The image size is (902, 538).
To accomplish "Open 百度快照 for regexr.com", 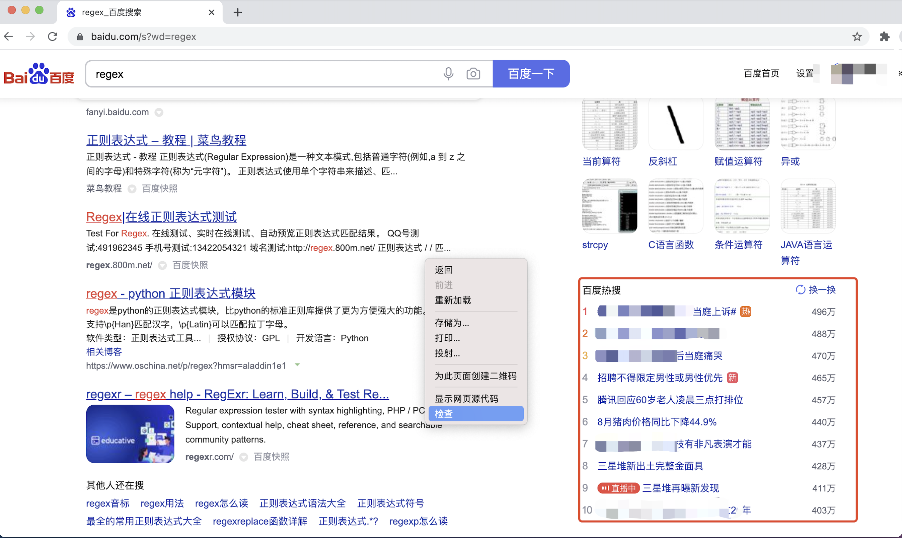I will (271, 457).
